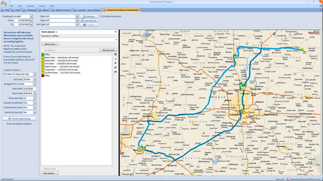Image resolution: width=323 pixels, height=181 pixels.
Task: Close the Route planner pane
Action: point(115,32)
